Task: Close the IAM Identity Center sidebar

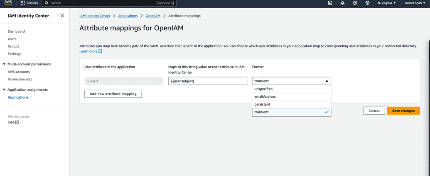Action: (62, 16)
